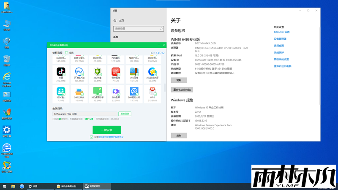This screenshot has width=338, height=190.
Task: Switch to 截图和草图 taskbar window
Action: [97, 186]
